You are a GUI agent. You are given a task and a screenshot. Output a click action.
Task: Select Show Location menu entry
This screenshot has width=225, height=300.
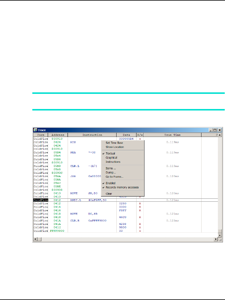point(115,147)
